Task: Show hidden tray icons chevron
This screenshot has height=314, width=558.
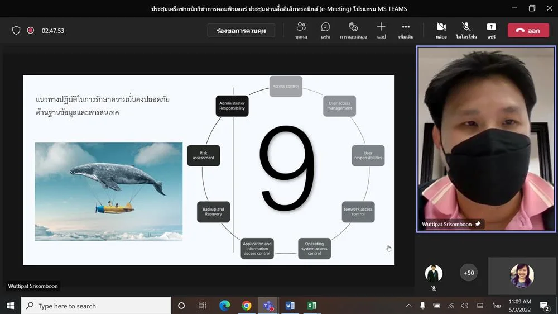Action: [408, 306]
